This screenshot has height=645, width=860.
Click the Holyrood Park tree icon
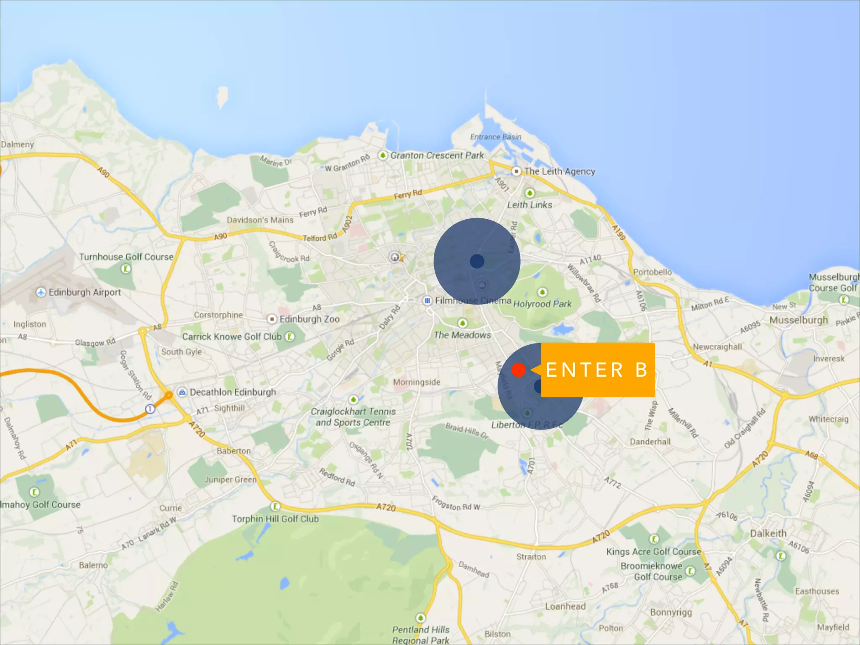(543, 292)
